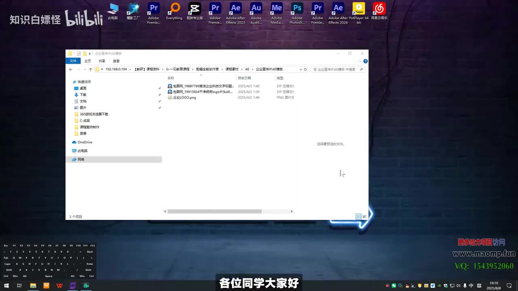
Task: Open PotPlayer 64 bit shortcut
Action: tap(359, 13)
